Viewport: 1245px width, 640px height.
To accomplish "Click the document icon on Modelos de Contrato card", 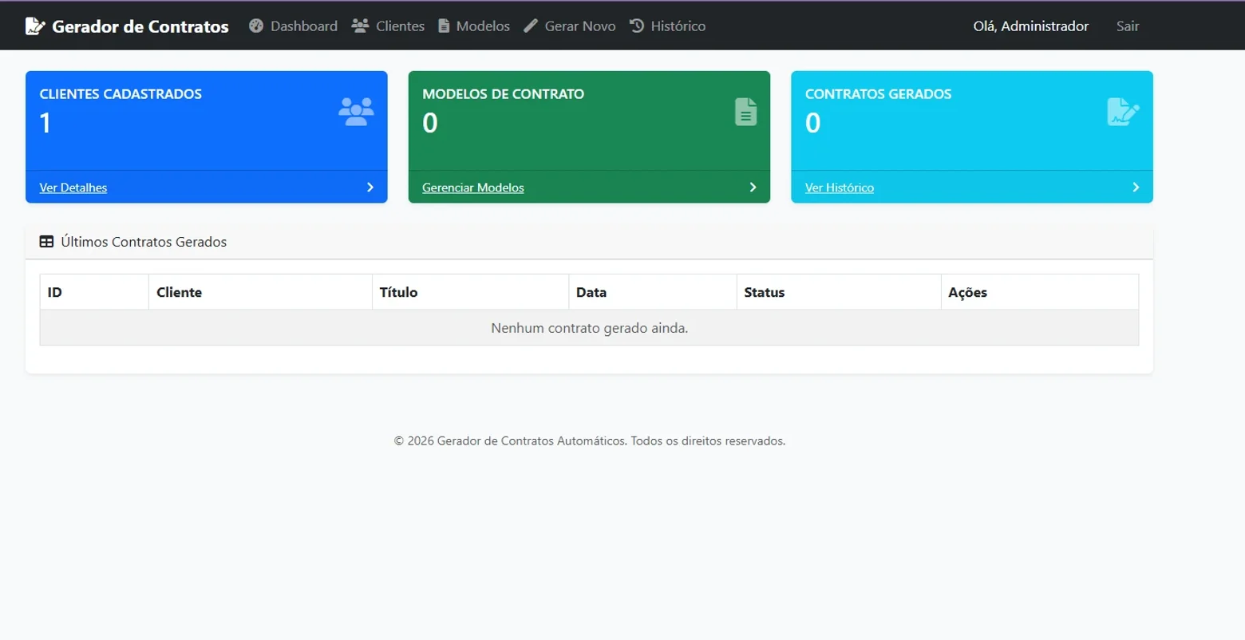I will [745, 112].
